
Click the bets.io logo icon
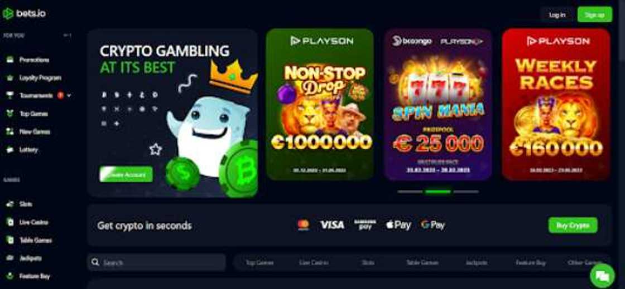click(x=8, y=13)
